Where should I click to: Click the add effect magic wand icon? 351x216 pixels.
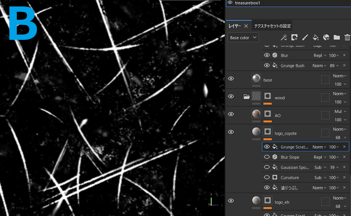(x=283, y=37)
